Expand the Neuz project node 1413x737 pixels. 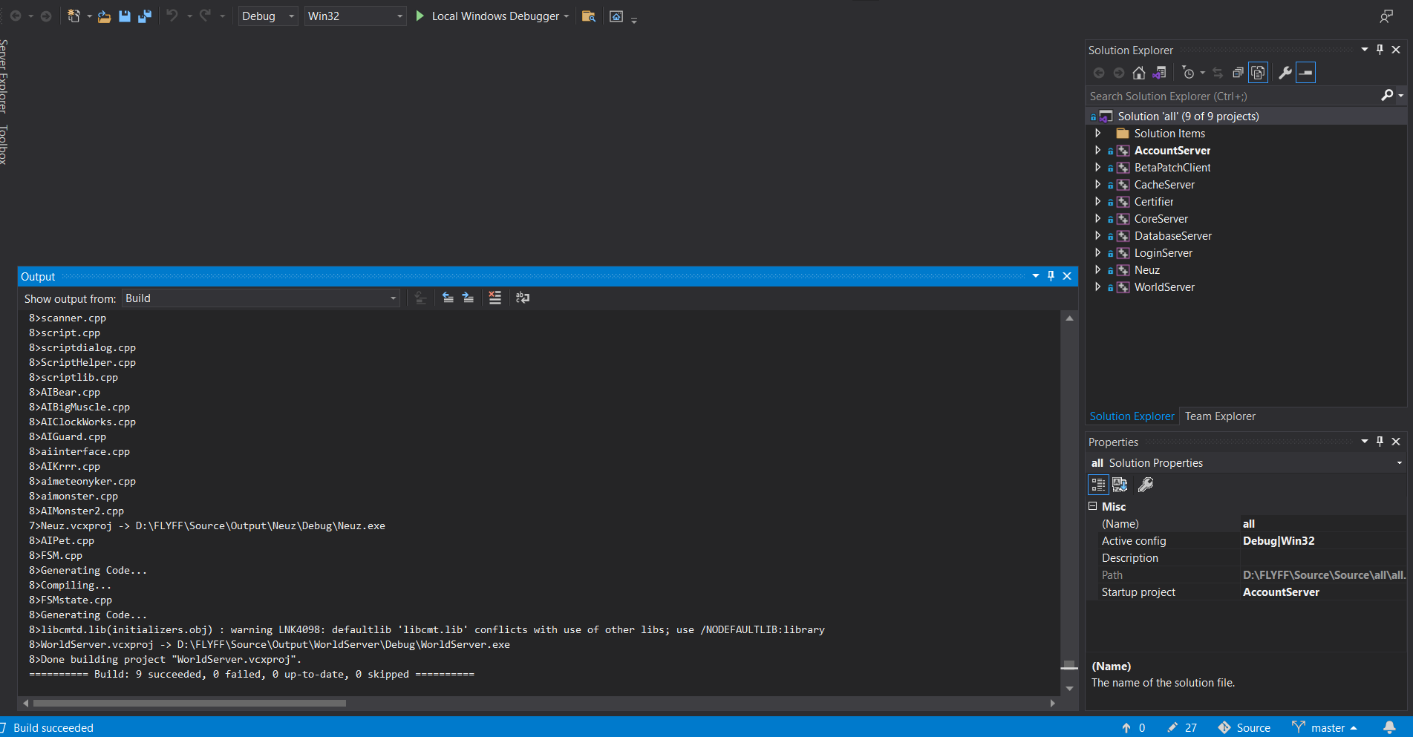click(1097, 269)
